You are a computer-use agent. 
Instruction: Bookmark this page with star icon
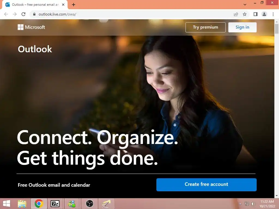point(245,14)
